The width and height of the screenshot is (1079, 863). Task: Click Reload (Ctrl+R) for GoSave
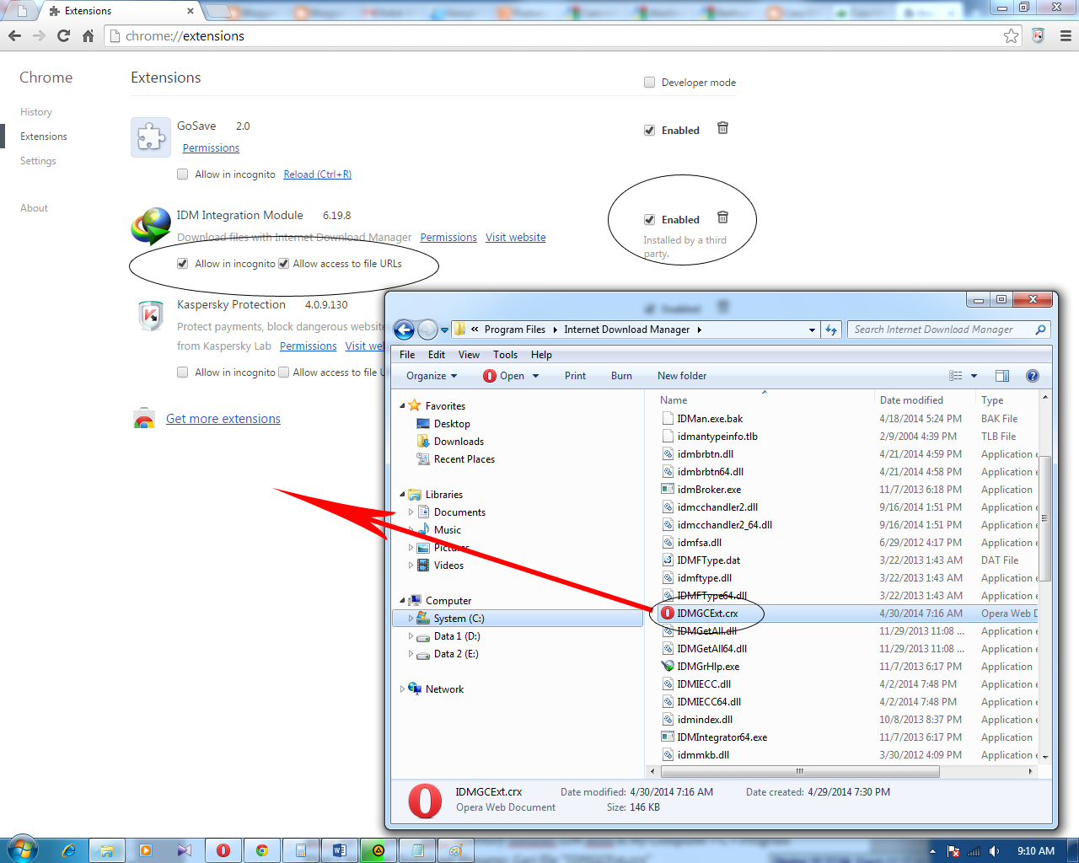pyautogui.click(x=317, y=174)
